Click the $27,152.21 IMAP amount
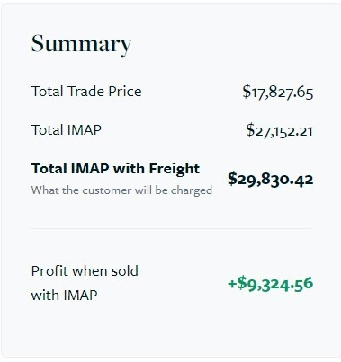This screenshot has width=341, height=362. tap(279, 131)
